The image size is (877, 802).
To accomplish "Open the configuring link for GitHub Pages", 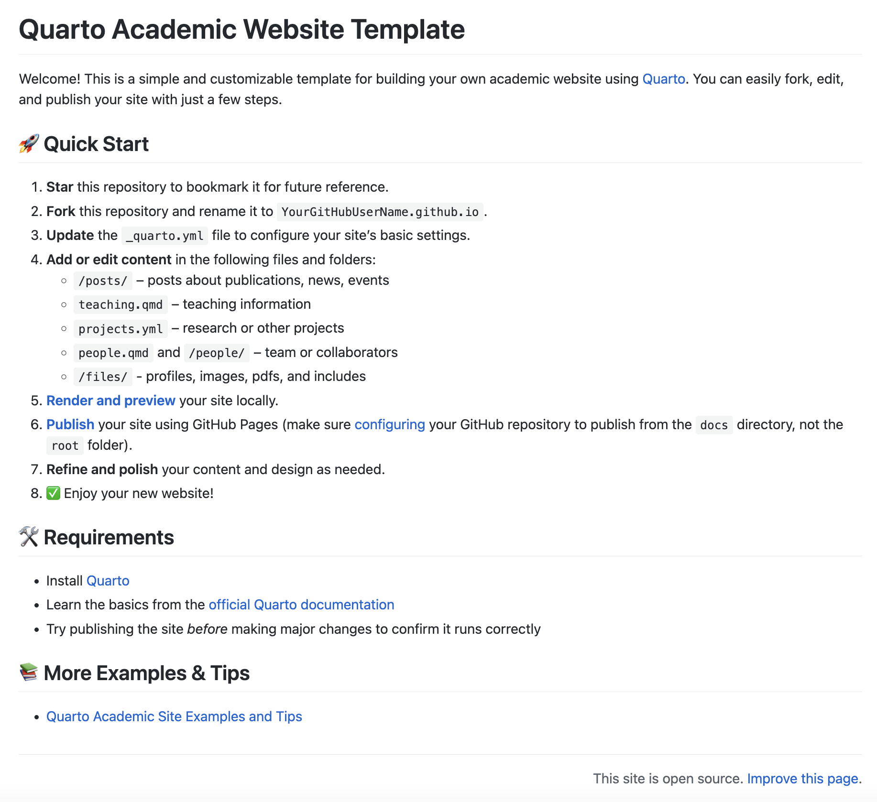I will pos(389,424).
